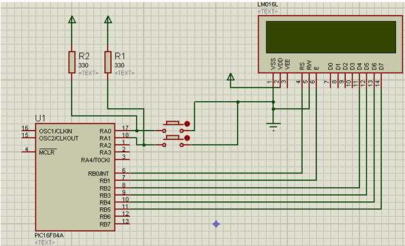Select the R2 resistor body
405x246 pixels.
(x=71, y=62)
